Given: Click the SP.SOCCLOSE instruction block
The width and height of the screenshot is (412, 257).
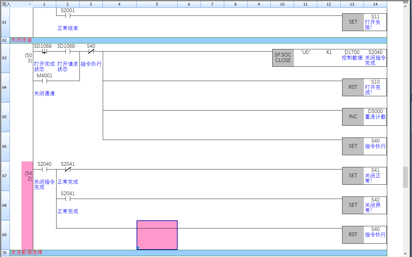Looking at the screenshot, I should pos(283,58).
